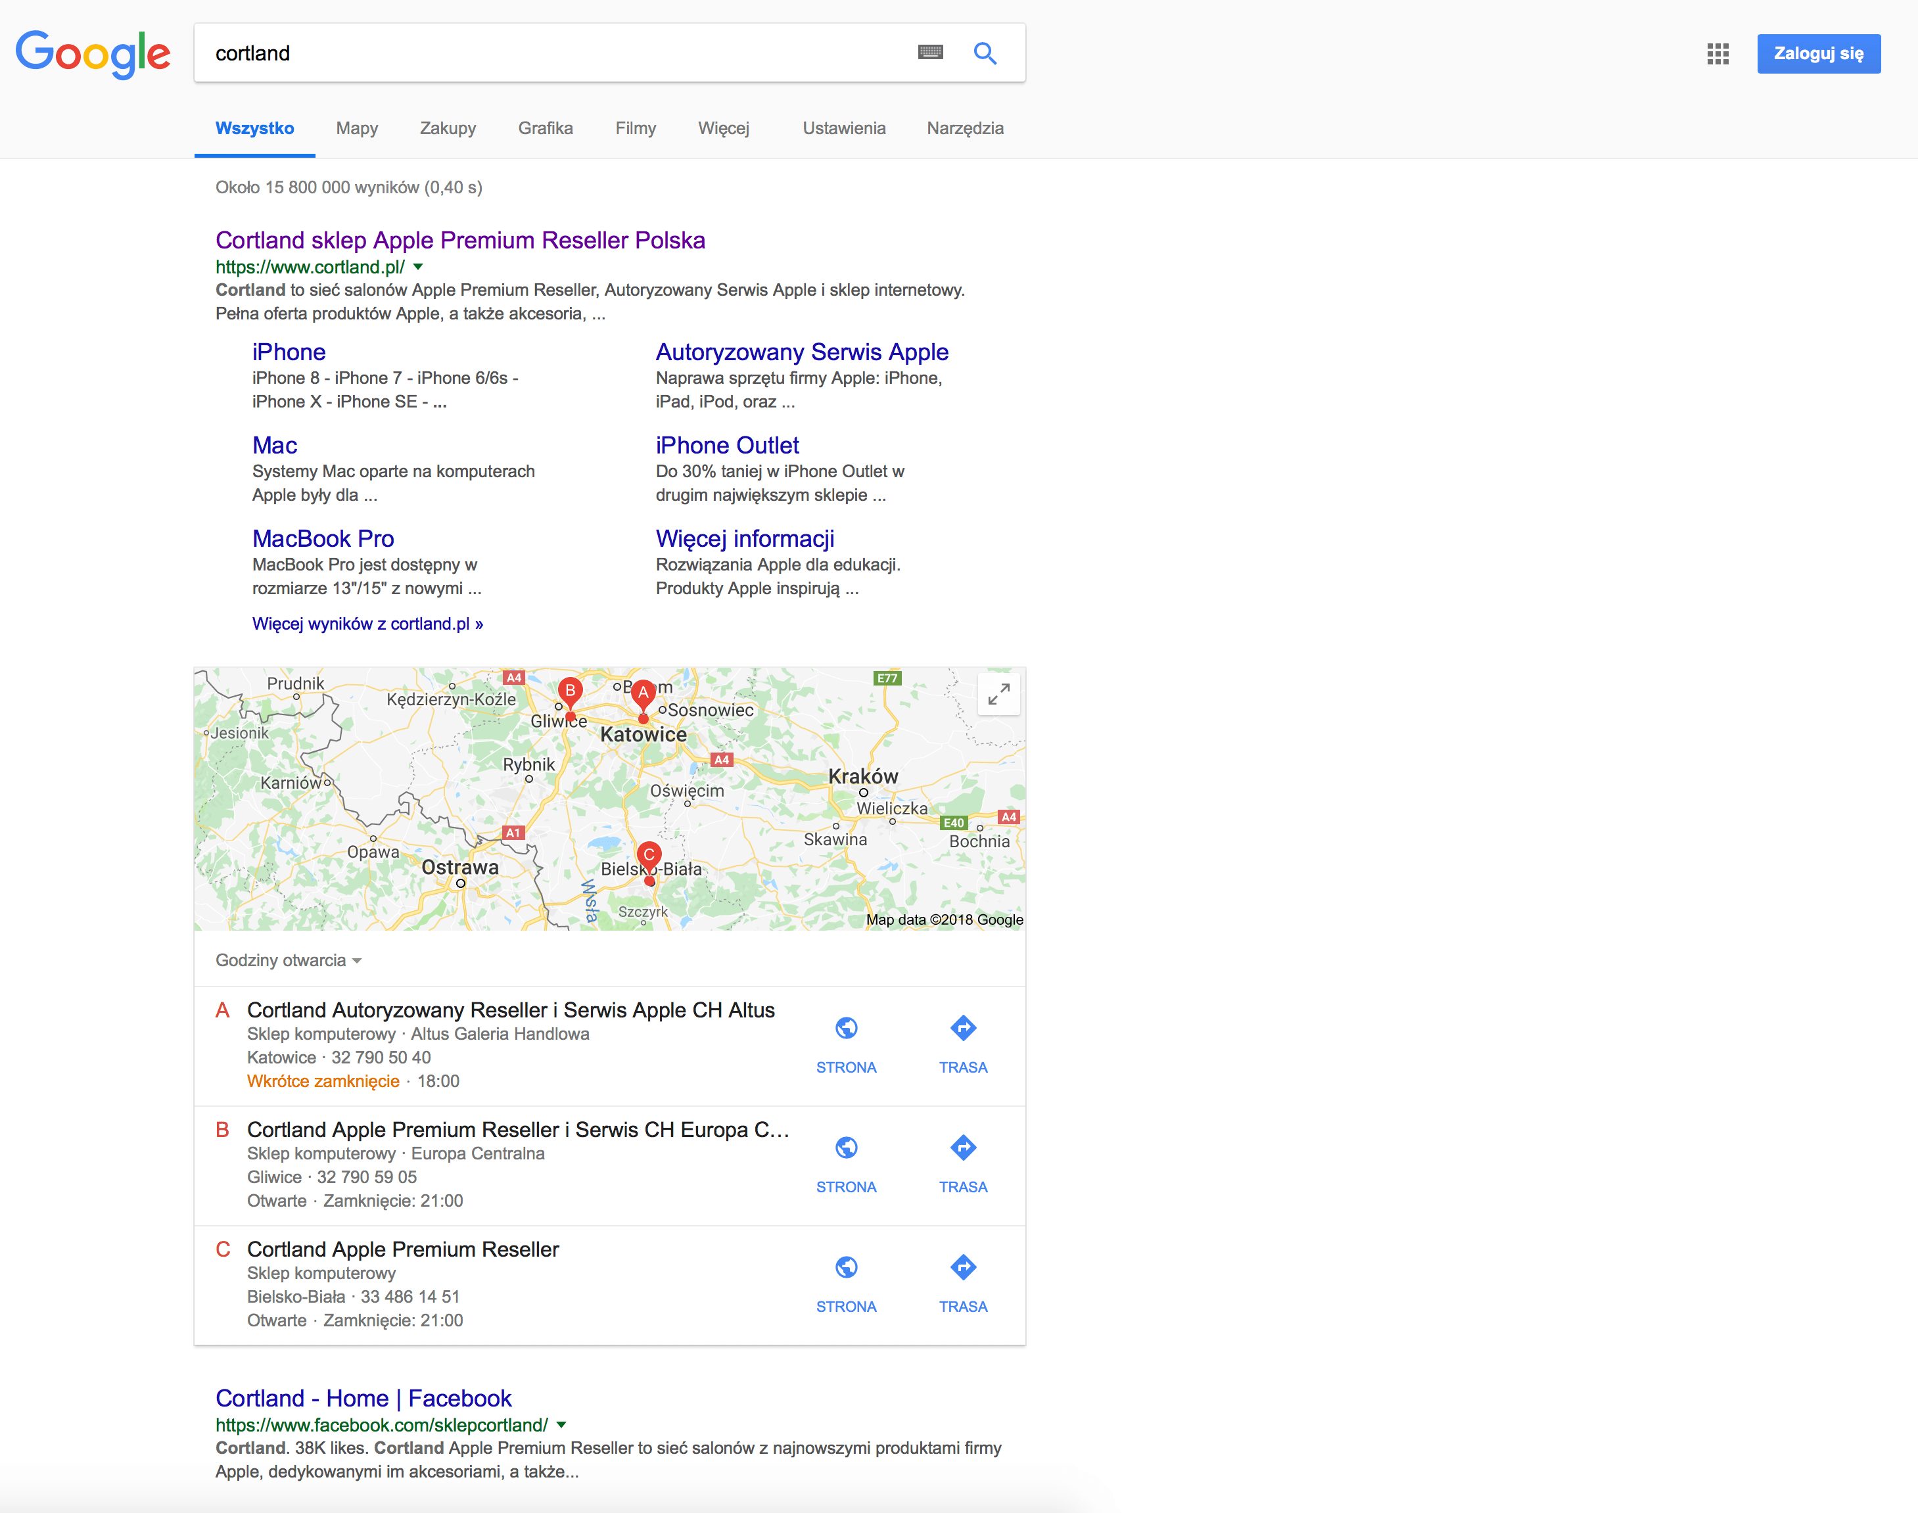
Task: Switch to the Wszystko tab
Action: [254, 128]
